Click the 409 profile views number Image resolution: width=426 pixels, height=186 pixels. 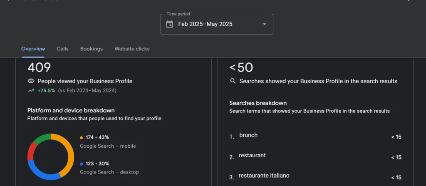pyautogui.click(x=39, y=67)
